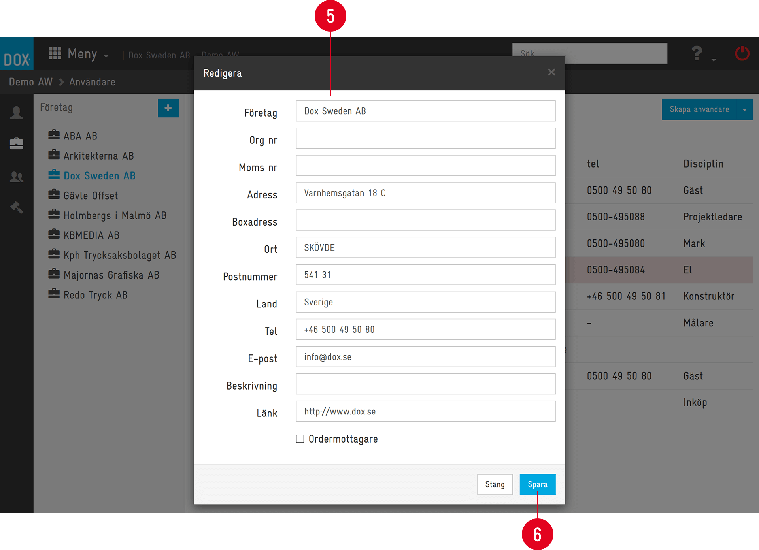Viewport: 759px width, 550px height.
Task: Select Redo Tryck AB company
Action: 96,295
